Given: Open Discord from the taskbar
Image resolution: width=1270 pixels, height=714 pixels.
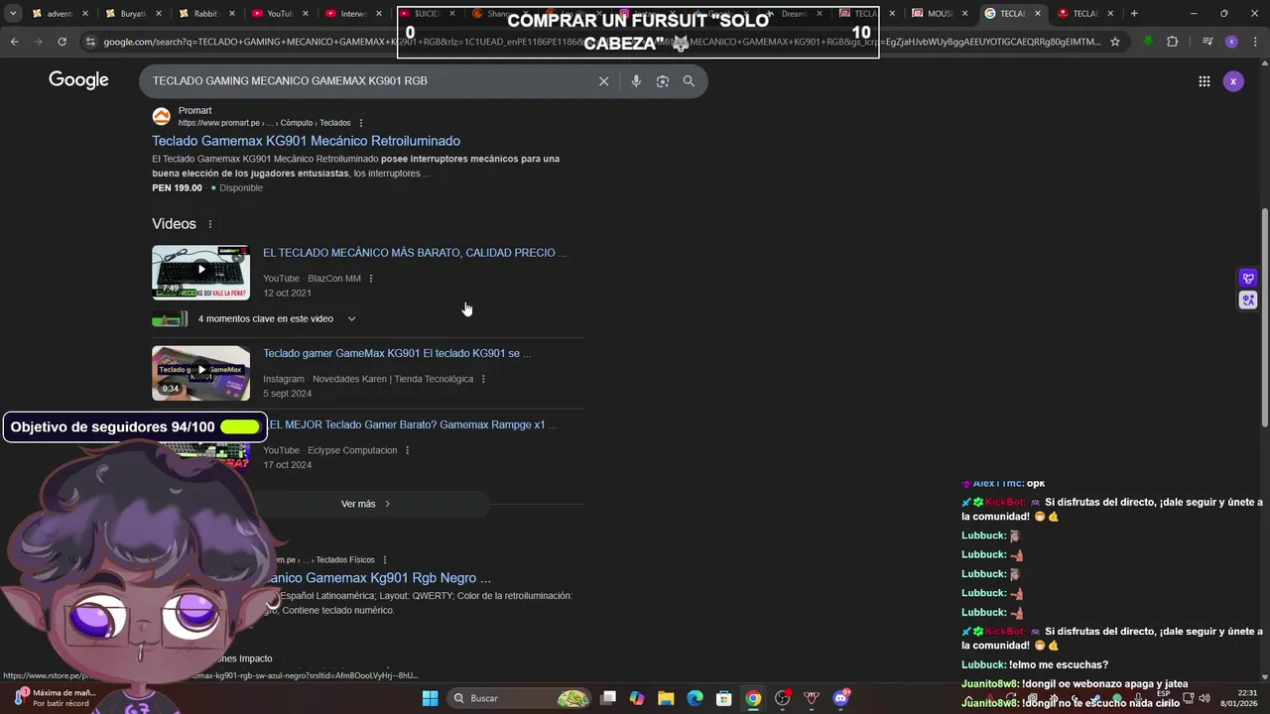Looking at the screenshot, I should [841, 698].
